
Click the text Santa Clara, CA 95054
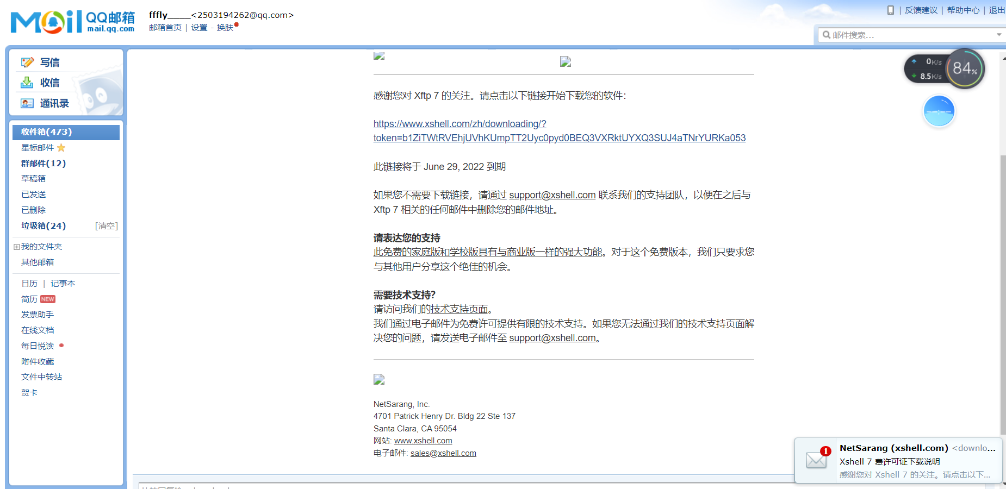coord(415,429)
